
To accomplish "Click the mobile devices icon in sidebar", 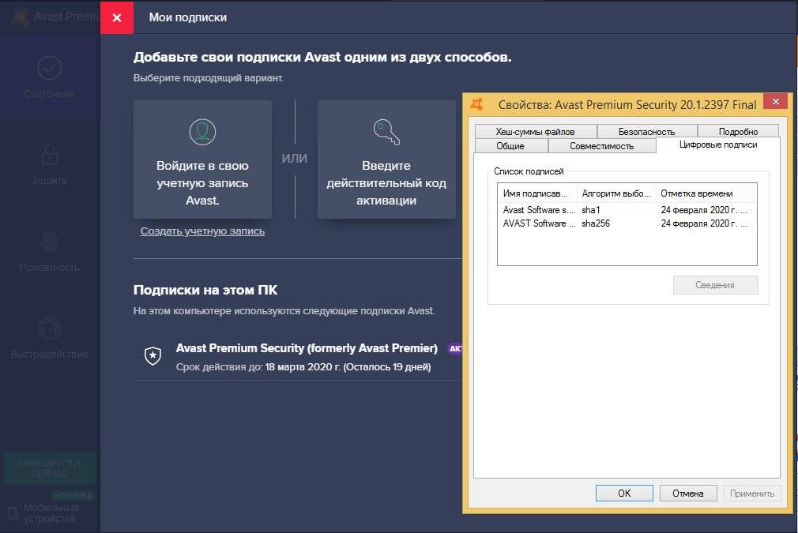I will 13,514.
